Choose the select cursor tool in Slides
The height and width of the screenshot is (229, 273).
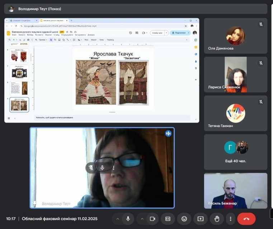click(51, 40)
